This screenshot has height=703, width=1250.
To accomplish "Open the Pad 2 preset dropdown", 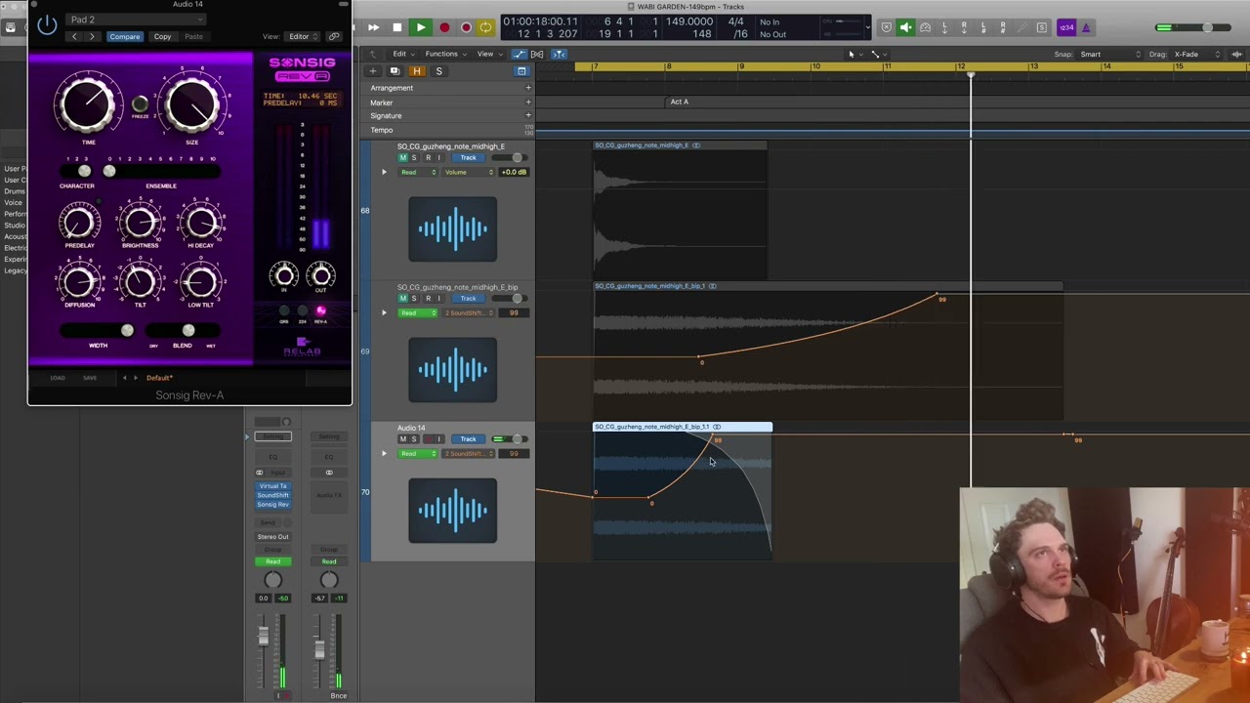I will click(x=137, y=20).
